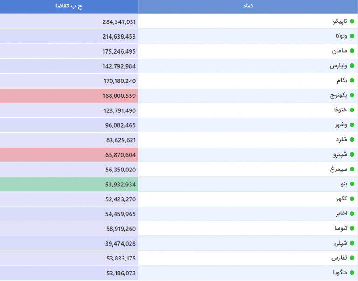Screen dimensions: 358x281
Task: Click the green status dot beside ختوقا
Action: pyautogui.click(x=352, y=110)
